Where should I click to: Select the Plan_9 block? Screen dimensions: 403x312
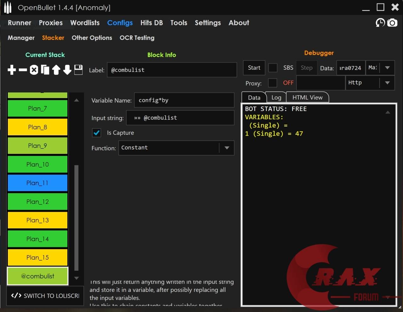click(37, 146)
